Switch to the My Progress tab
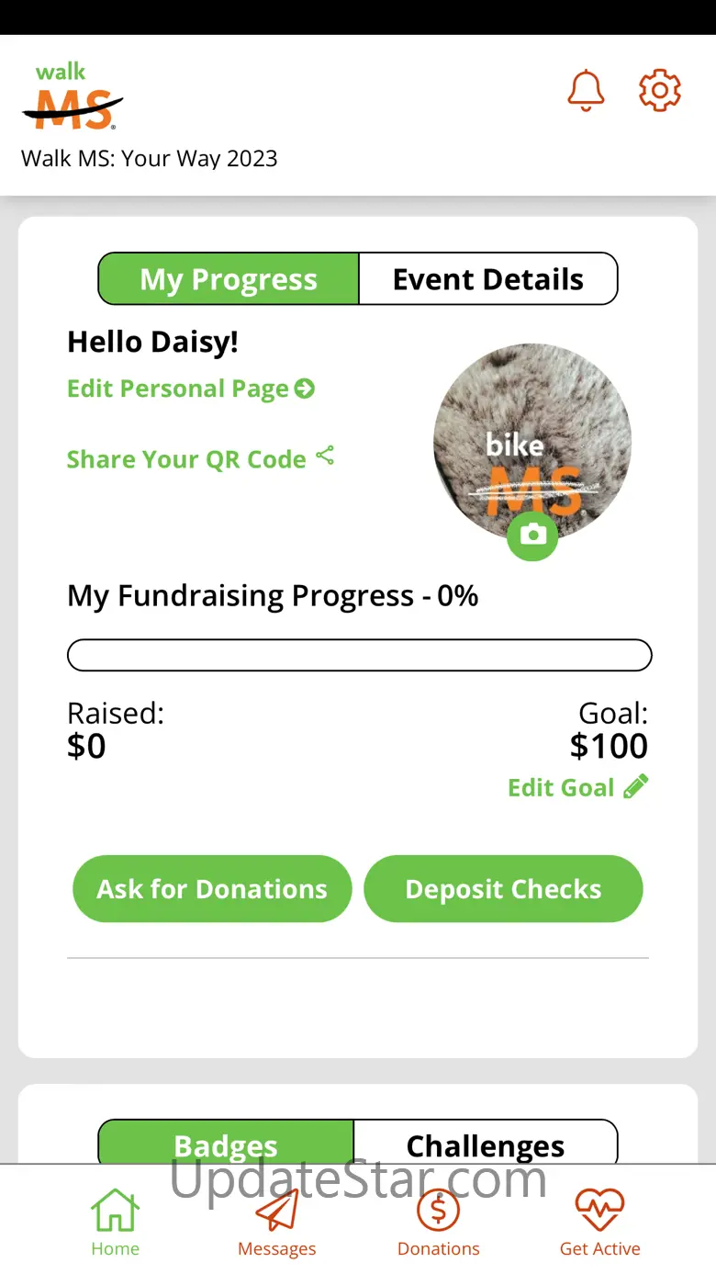The width and height of the screenshot is (716, 1274). [x=229, y=279]
